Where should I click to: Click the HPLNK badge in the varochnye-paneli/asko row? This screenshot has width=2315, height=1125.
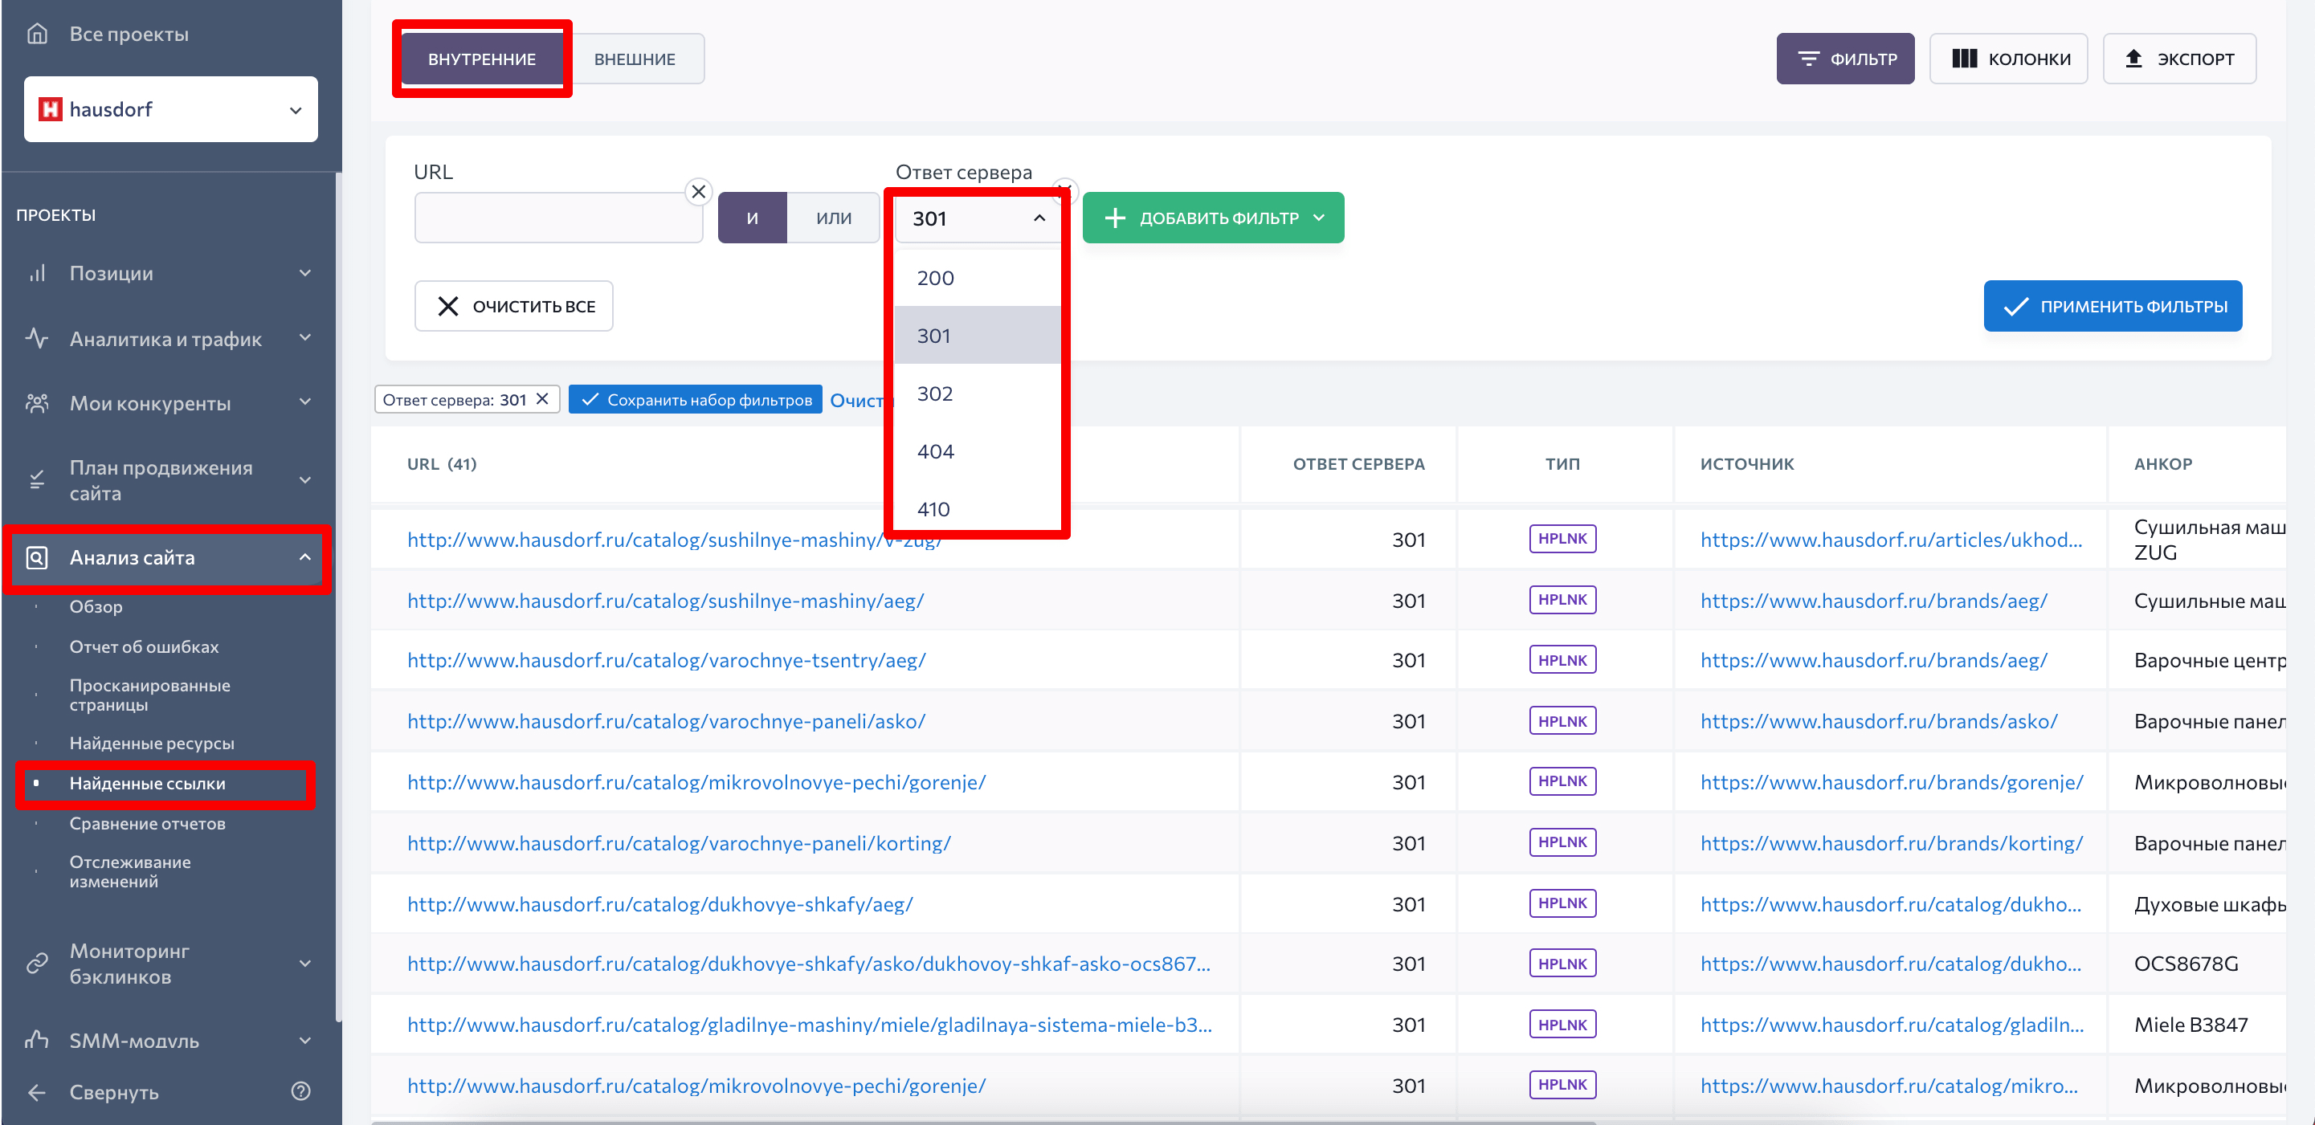[x=1562, y=720]
